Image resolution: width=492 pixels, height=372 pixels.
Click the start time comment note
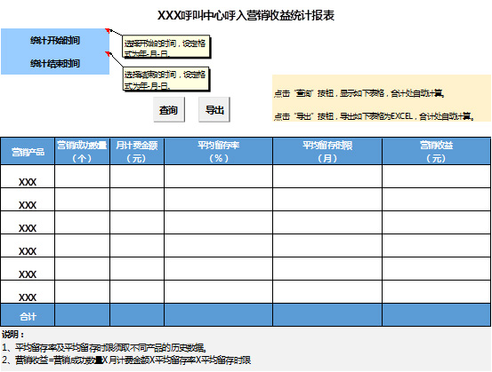165,47
